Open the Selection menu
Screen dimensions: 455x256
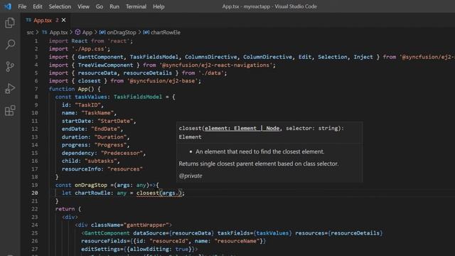point(60,6)
